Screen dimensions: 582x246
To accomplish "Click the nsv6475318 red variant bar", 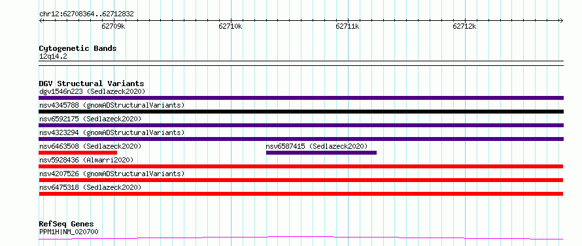I will click(x=301, y=194).
